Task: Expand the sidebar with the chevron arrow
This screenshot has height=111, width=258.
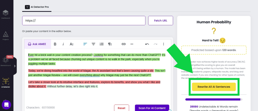Action: point(15,66)
